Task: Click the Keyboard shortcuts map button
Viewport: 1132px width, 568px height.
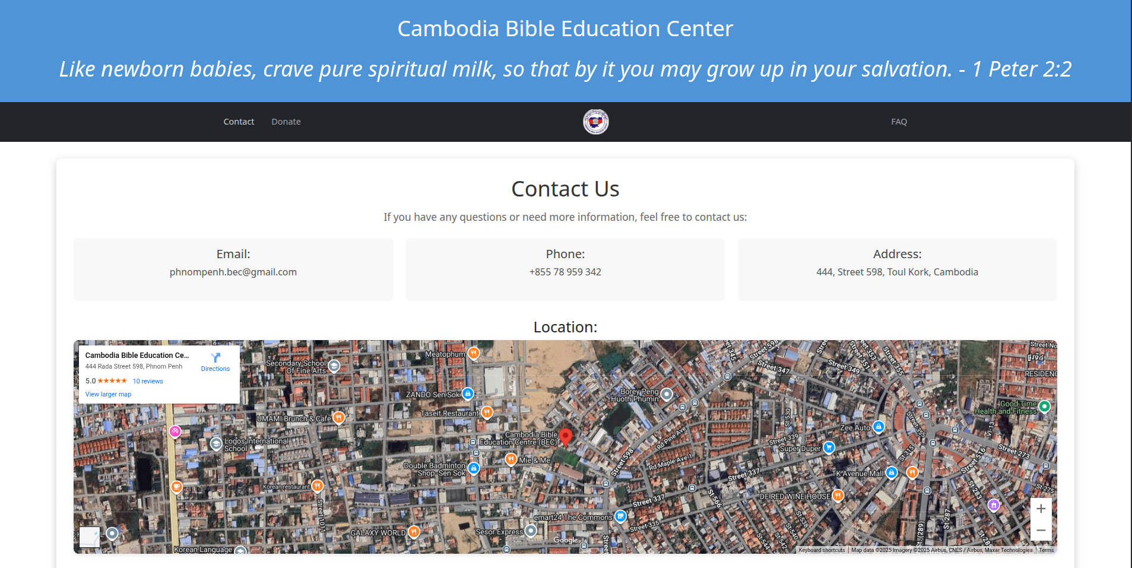Action: (822, 550)
